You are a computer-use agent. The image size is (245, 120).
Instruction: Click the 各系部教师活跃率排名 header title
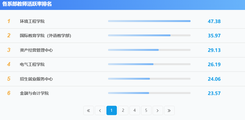click(27, 4)
